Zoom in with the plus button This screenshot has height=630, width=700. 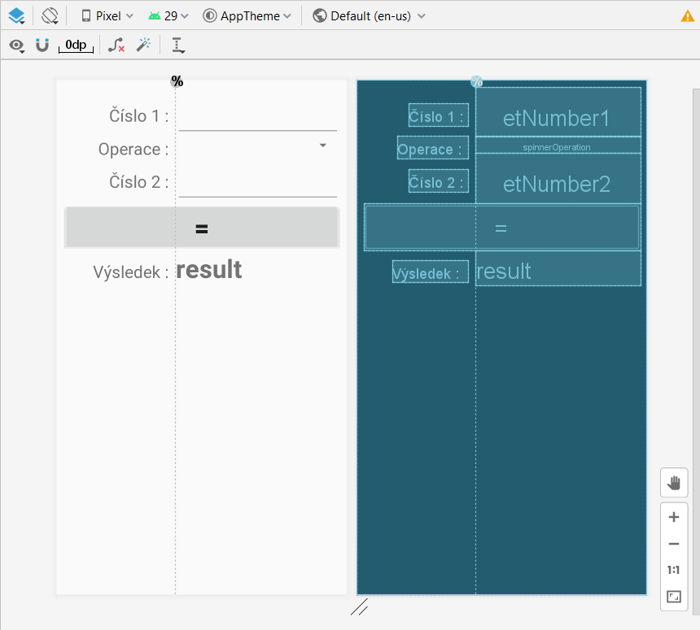673,517
